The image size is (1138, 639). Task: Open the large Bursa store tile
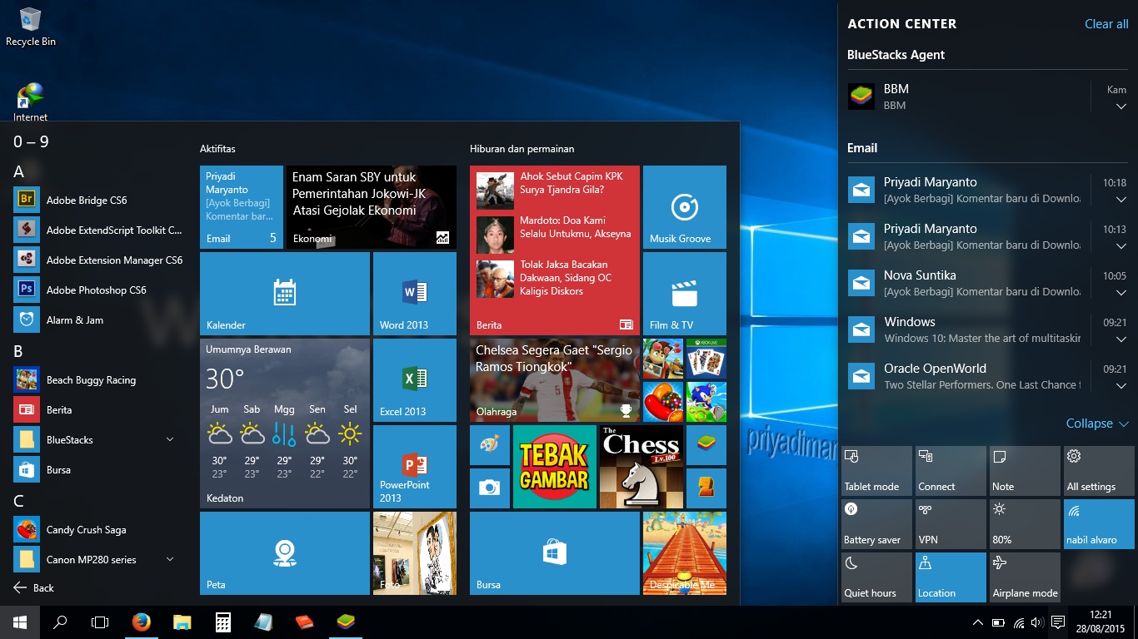click(555, 553)
